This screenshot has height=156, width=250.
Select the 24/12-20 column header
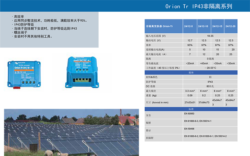(x=231, y=26)
